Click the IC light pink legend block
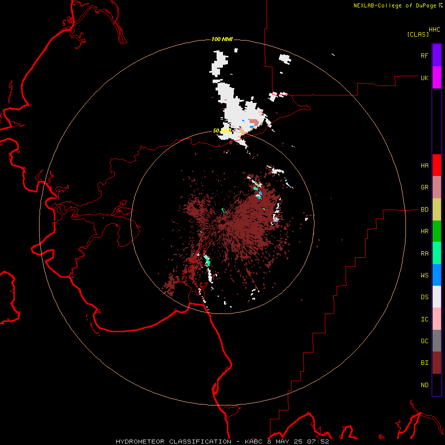The width and height of the screenshot is (445, 445). pyautogui.click(x=437, y=319)
